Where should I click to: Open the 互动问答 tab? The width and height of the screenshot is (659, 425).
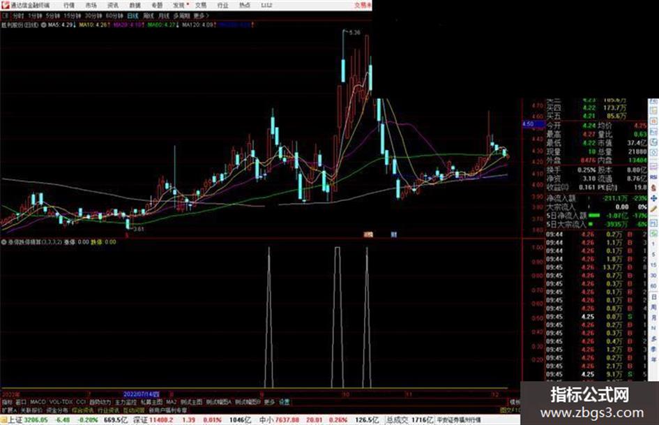point(134,410)
